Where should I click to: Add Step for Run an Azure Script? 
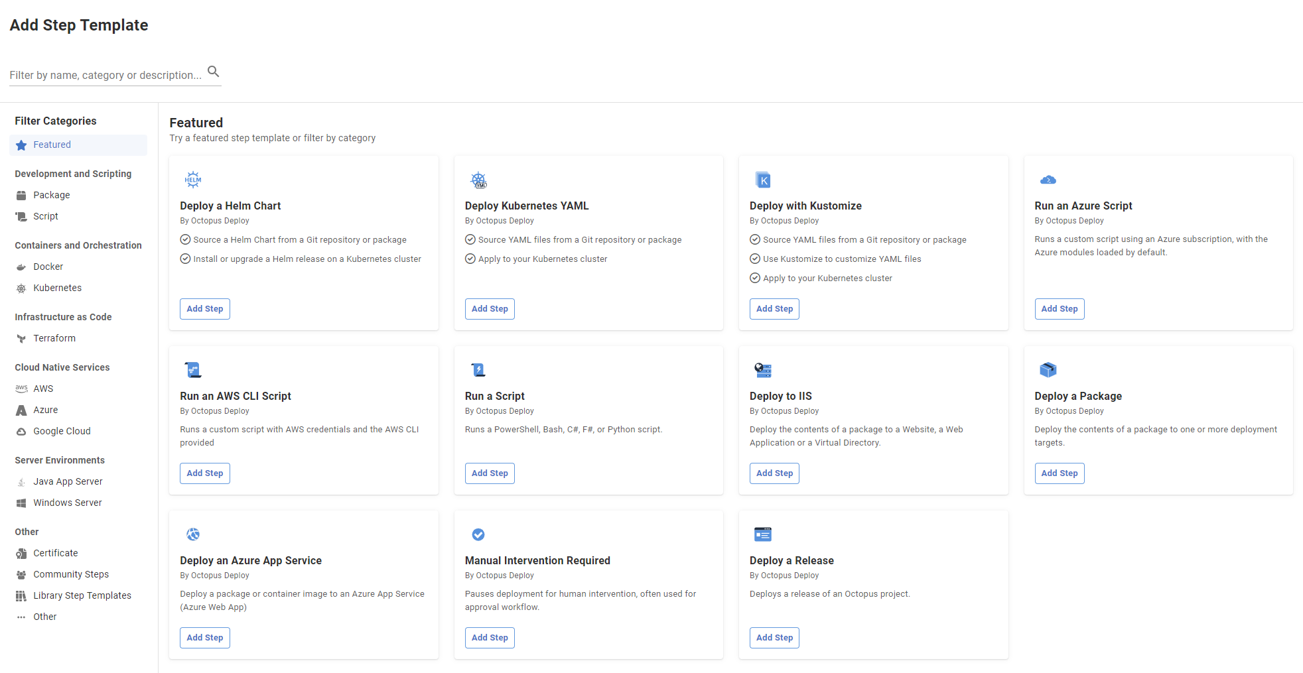1060,309
